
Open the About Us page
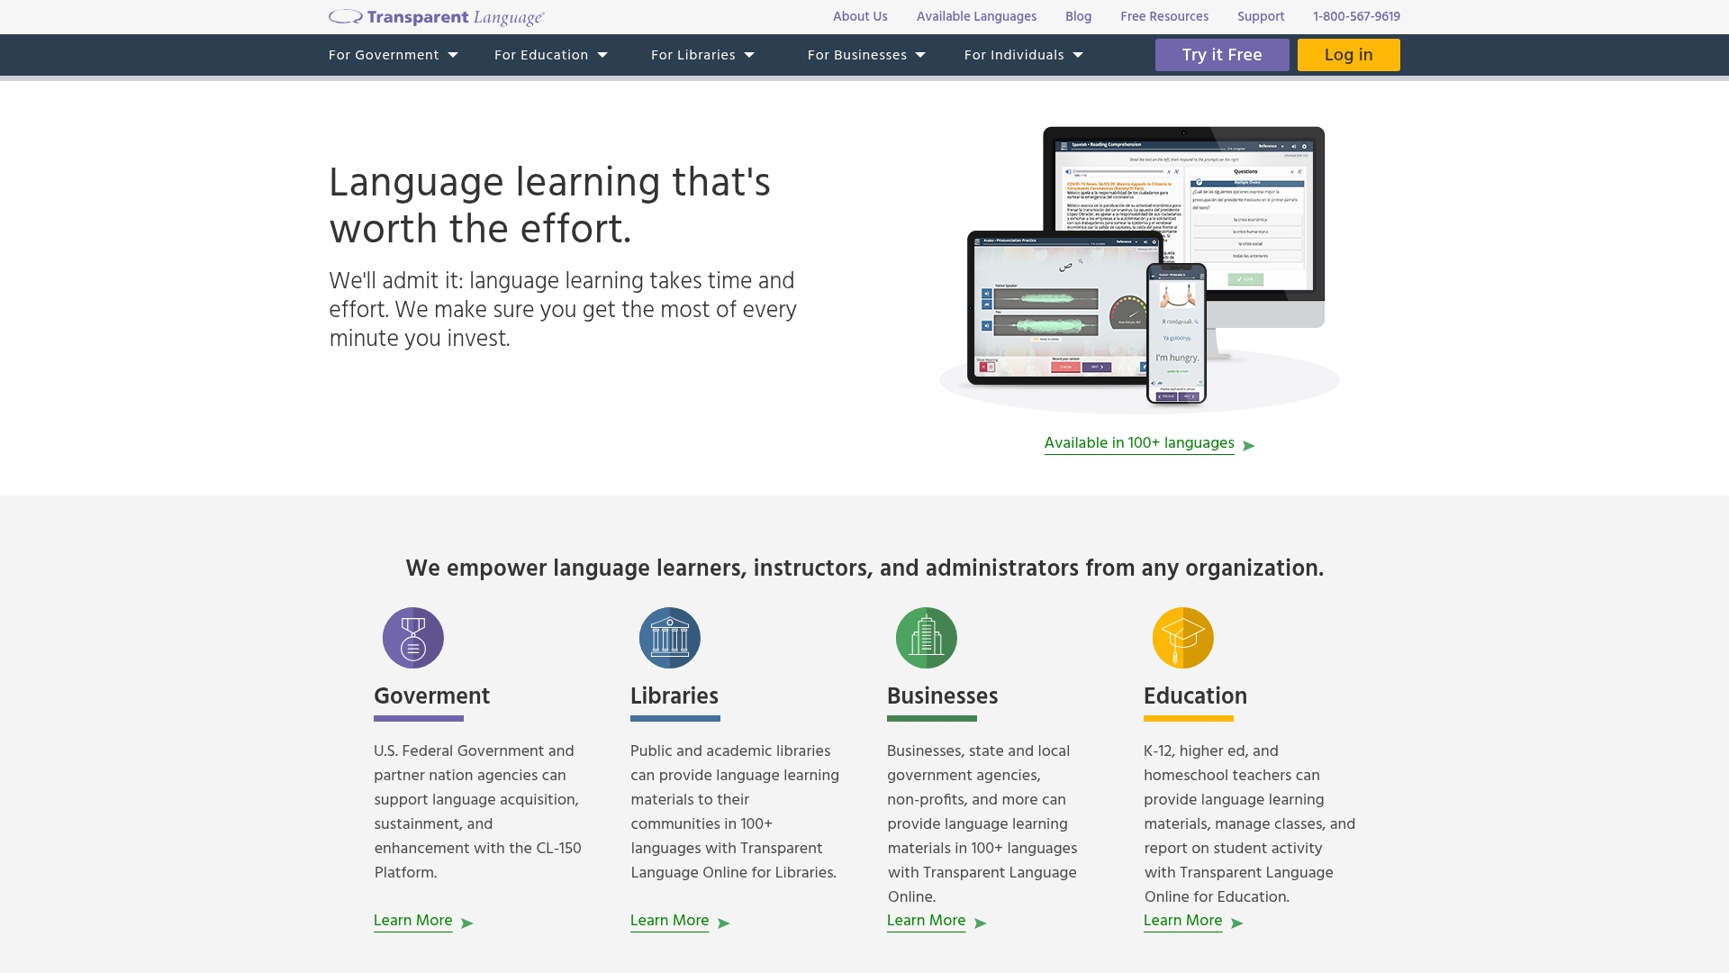pos(860,16)
